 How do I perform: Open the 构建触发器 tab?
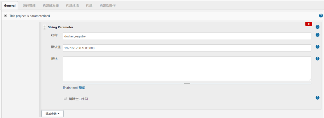click(51, 6)
